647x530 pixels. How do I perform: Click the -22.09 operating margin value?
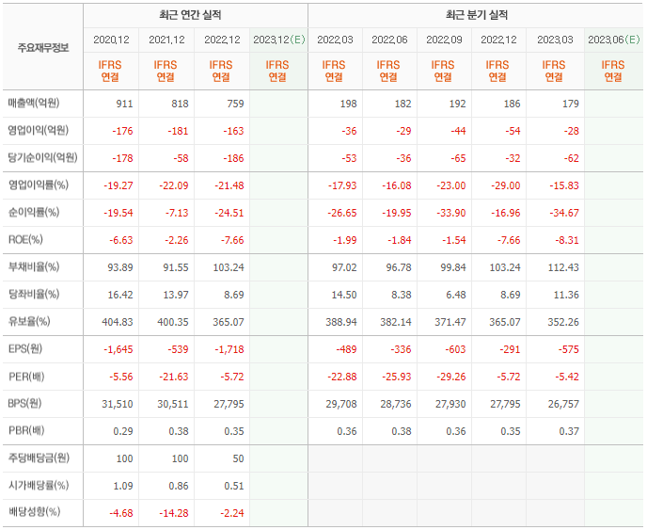pos(174,185)
